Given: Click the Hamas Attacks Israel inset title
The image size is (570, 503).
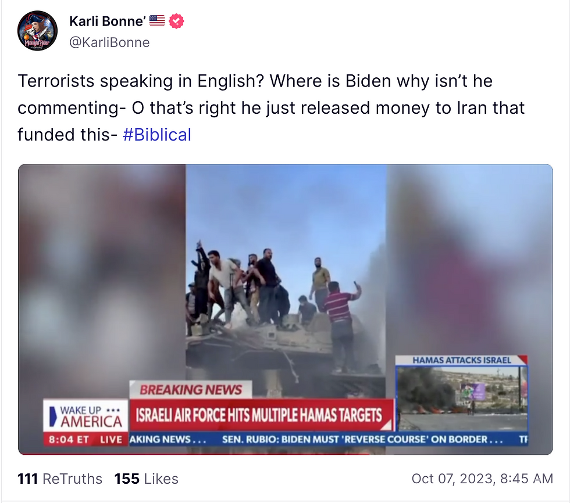Looking at the screenshot, I should click(462, 360).
